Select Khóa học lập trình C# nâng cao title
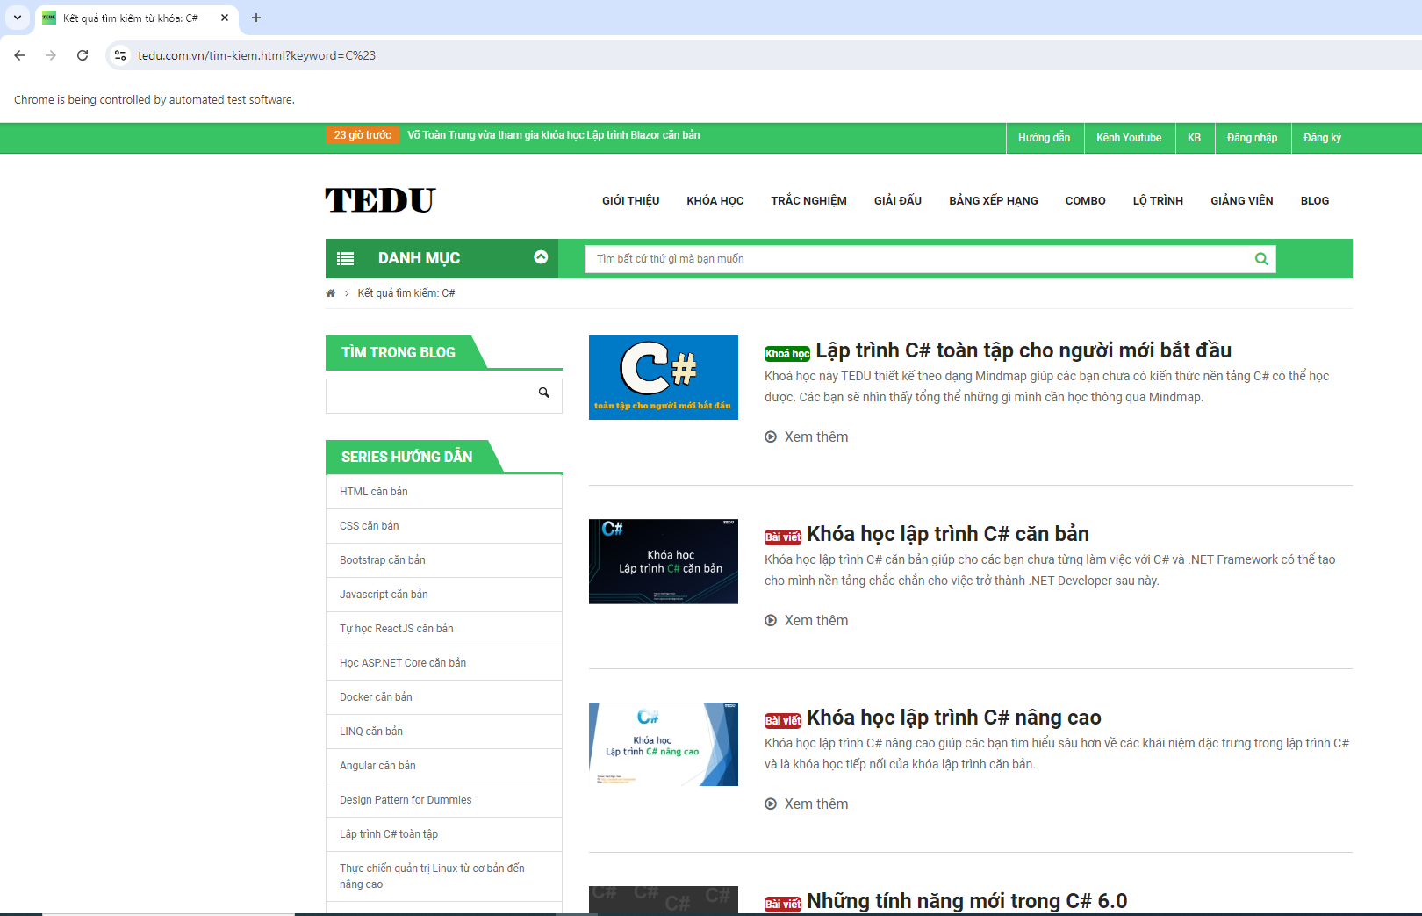The width and height of the screenshot is (1422, 916). pyautogui.click(x=953, y=718)
